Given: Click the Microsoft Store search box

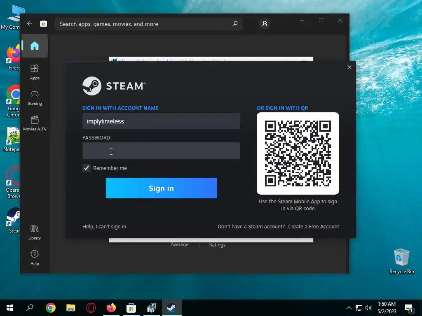Looking at the screenshot, I should point(148,24).
